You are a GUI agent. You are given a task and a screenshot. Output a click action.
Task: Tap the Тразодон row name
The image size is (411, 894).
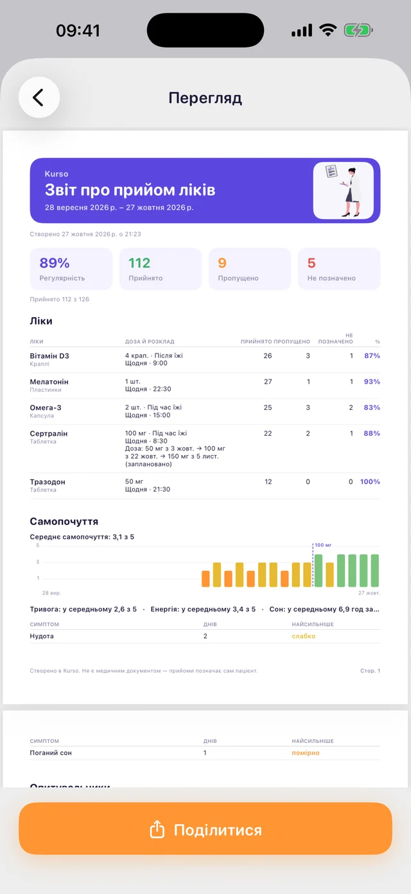coord(48,482)
